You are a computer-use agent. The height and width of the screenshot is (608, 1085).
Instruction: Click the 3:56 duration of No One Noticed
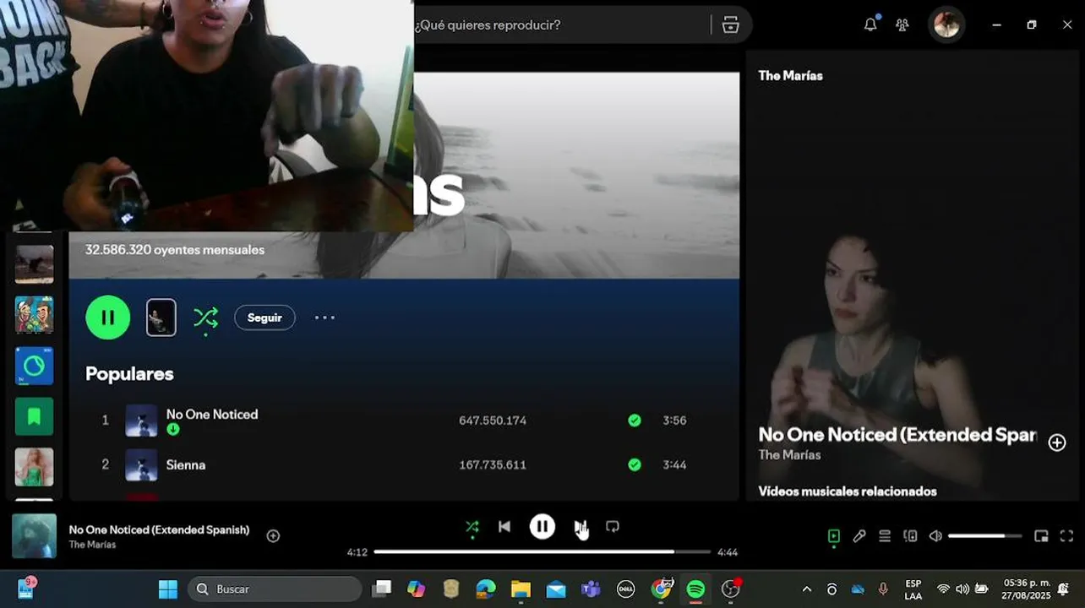click(674, 420)
